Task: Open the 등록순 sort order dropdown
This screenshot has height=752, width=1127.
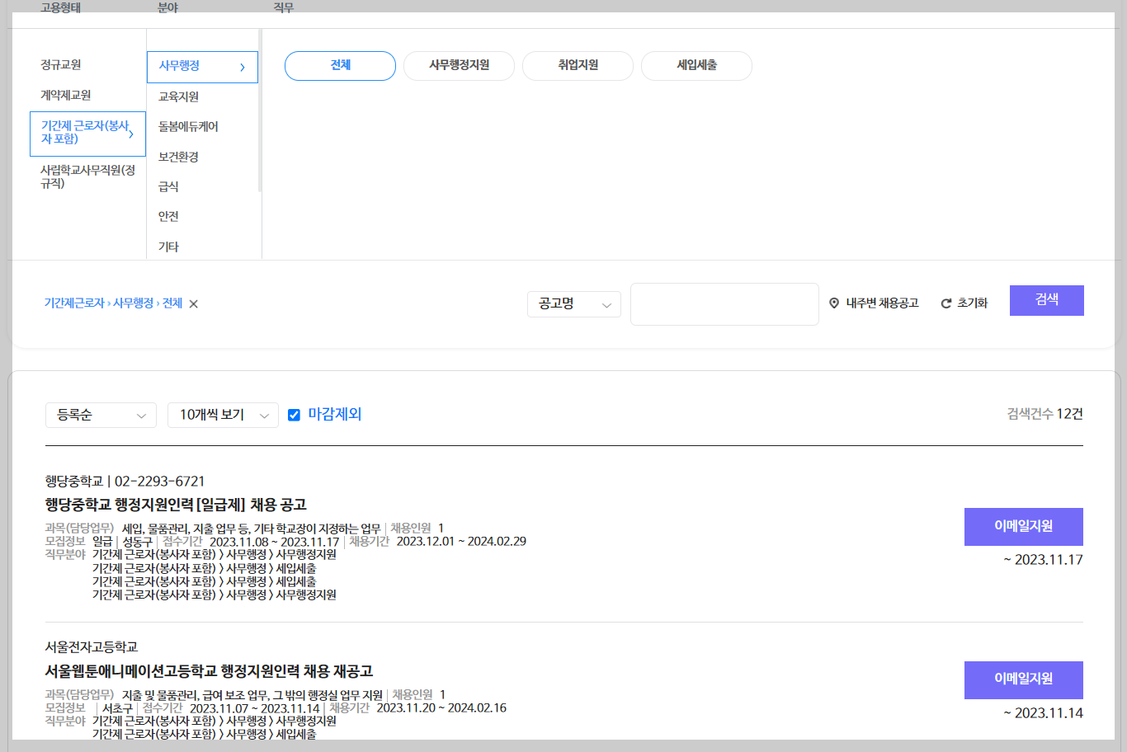Action: click(101, 415)
